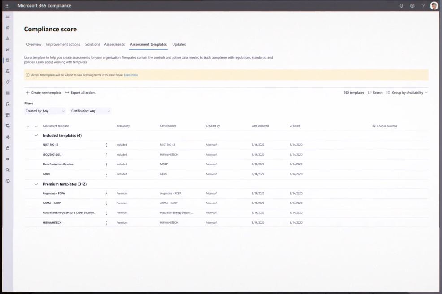Collapse the Included templates (4) group
This screenshot has height=294, width=442.
tap(36, 135)
